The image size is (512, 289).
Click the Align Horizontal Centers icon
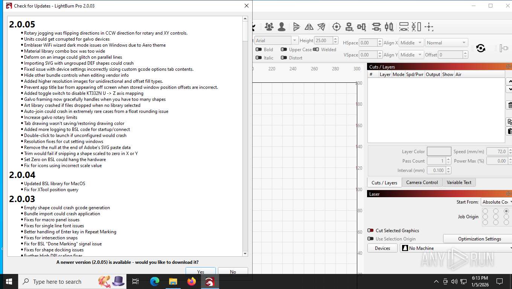362,27
